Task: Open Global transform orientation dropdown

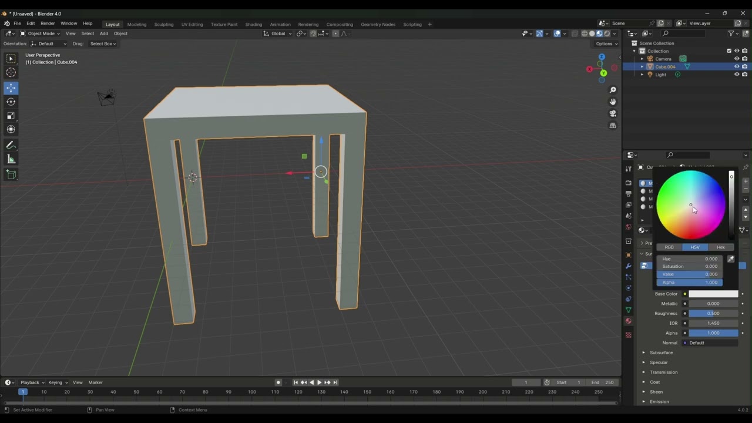Action: pos(278,33)
